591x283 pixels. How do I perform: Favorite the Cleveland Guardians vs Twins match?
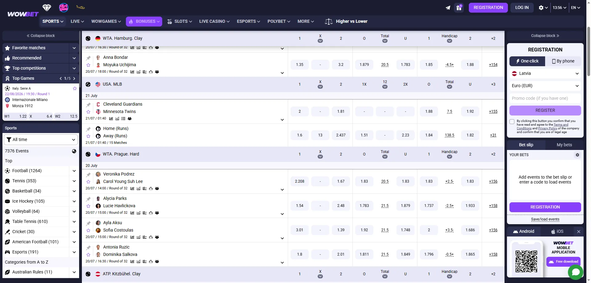(88, 112)
